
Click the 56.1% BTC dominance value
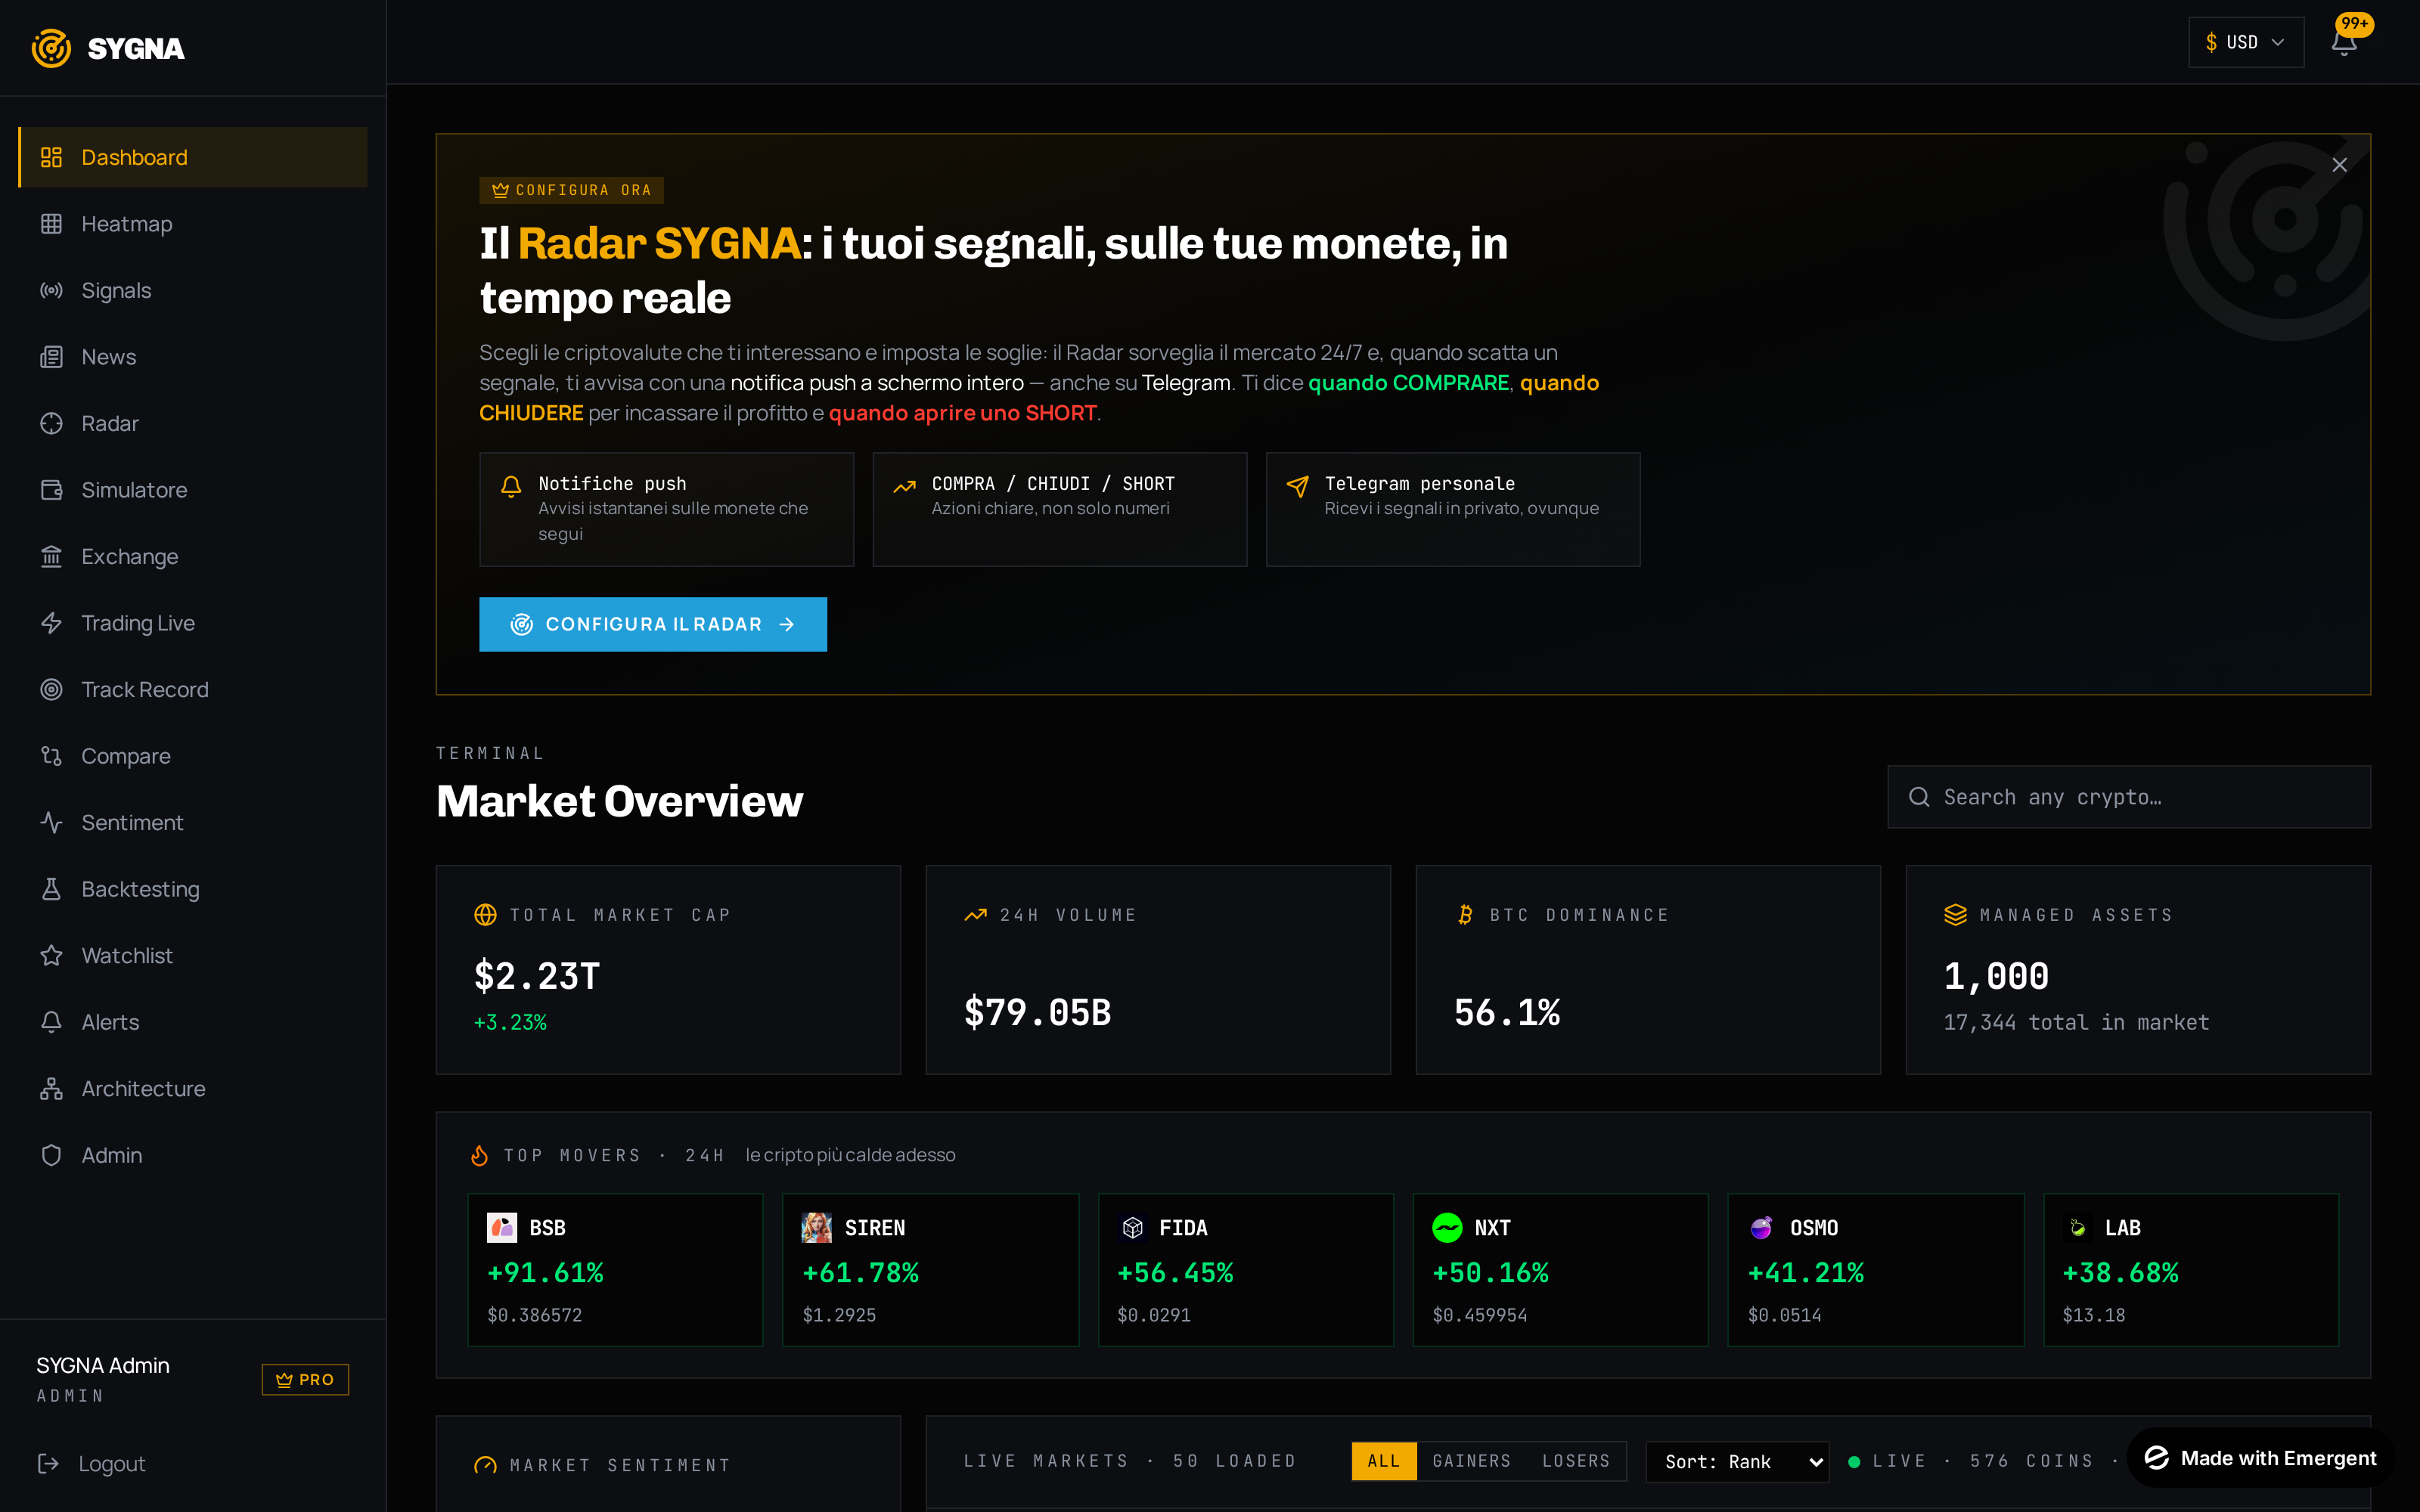[1507, 1012]
